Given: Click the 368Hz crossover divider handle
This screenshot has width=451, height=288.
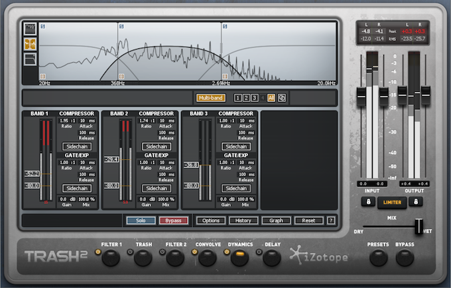Looking at the screenshot, I should (x=117, y=51).
